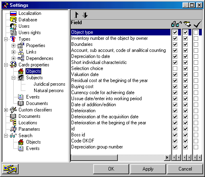
Task: Click the Locations tree icon
Action: (13, 123)
